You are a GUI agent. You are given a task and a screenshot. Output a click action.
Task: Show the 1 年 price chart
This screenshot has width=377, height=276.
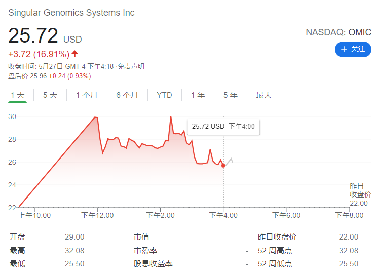point(198,95)
